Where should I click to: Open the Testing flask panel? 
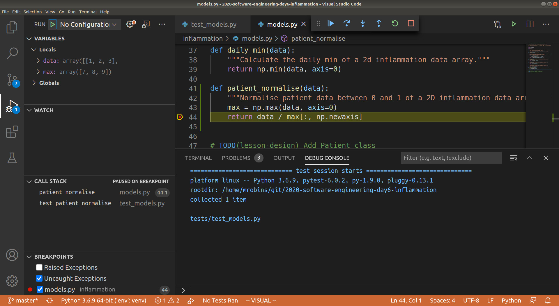tap(12, 158)
